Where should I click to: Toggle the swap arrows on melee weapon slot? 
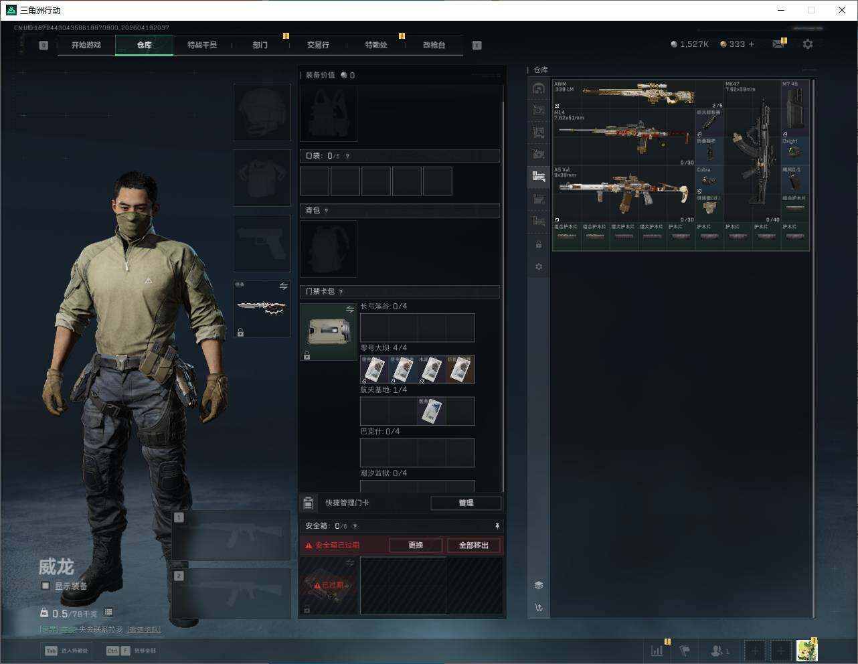coord(283,286)
